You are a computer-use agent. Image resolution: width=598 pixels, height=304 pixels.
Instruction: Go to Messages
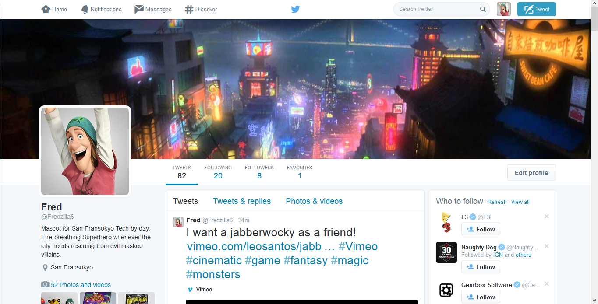[x=153, y=9]
